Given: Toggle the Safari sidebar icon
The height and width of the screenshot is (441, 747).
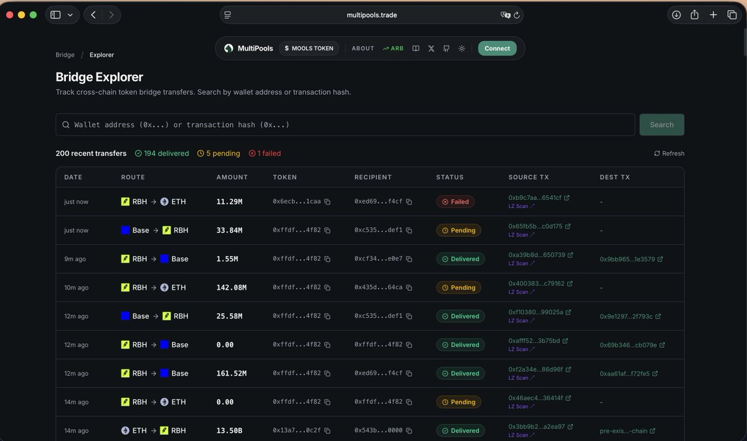Looking at the screenshot, I should (x=55, y=15).
